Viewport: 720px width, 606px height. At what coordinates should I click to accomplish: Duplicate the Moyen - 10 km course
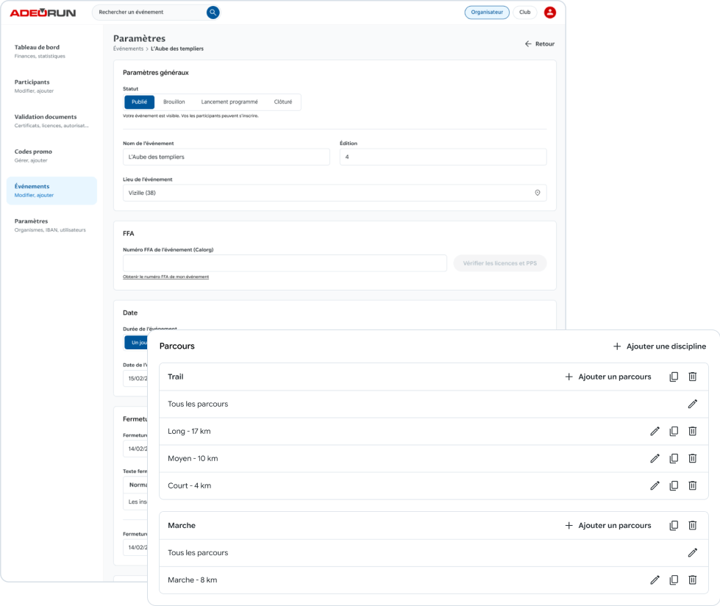(674, 458)
